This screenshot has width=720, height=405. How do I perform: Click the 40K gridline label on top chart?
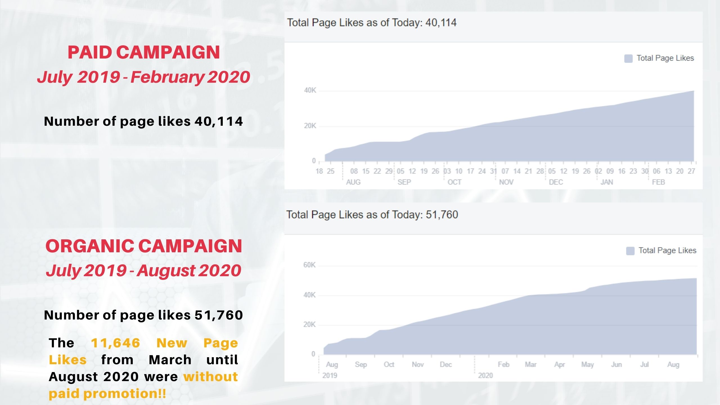click(x=310, y=90)
